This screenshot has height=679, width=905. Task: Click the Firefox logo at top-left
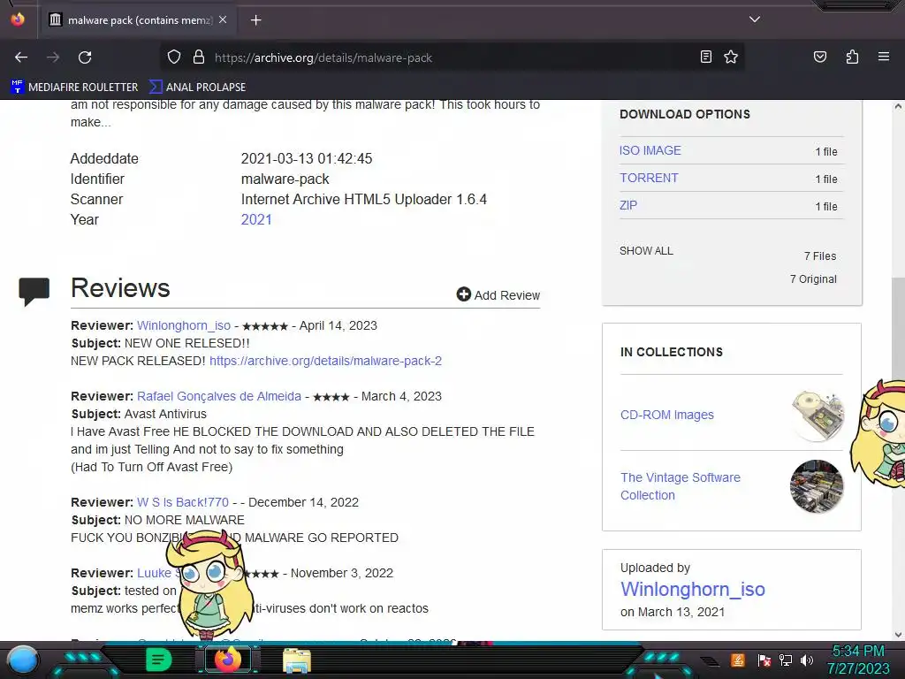pyautogui.click(x=18, y=19)
